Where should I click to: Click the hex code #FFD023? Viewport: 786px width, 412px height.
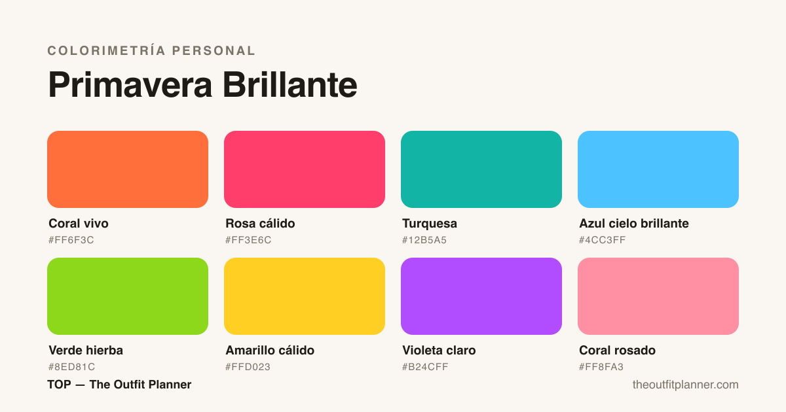click(248, 367)
